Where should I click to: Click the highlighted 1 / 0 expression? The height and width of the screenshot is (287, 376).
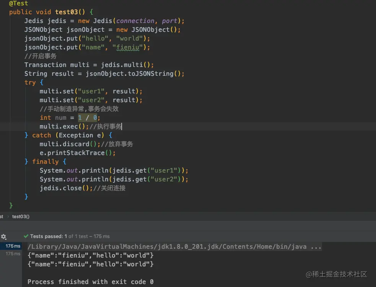click(x=87, y=117)
